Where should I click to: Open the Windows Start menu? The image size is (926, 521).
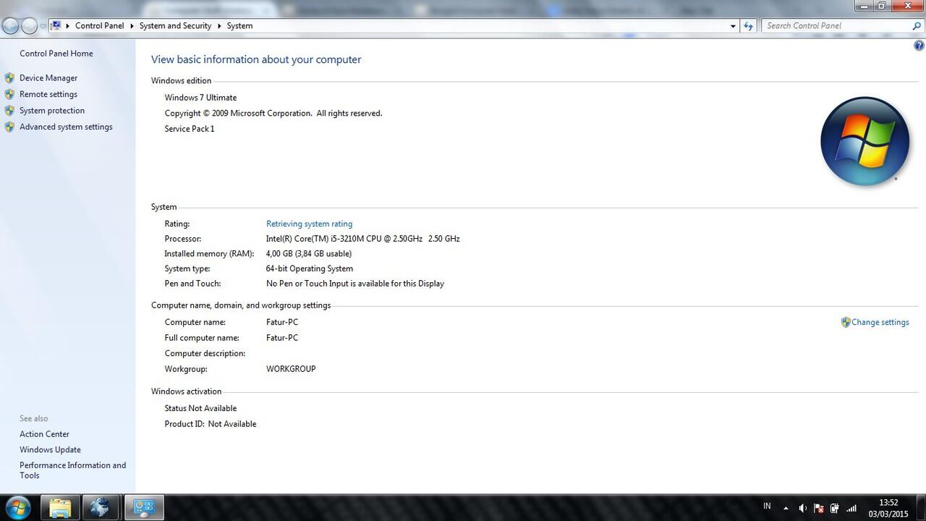[17, 507]
